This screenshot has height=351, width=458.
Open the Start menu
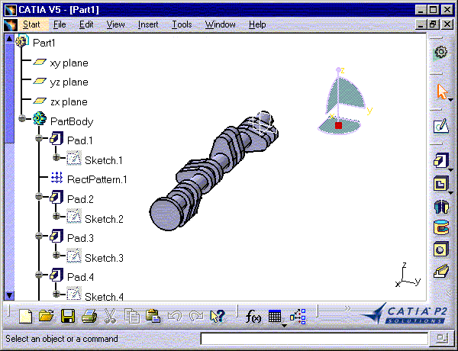31,24
